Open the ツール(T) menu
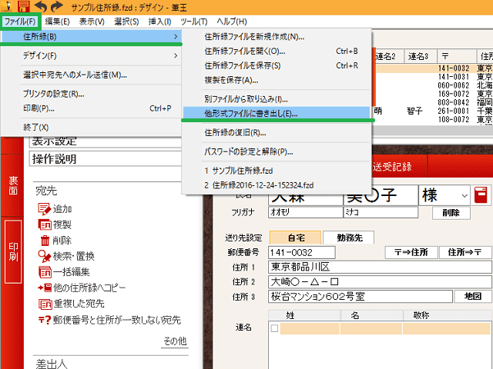The width and height of the screenshot is (493, 369). pos(194,22)
